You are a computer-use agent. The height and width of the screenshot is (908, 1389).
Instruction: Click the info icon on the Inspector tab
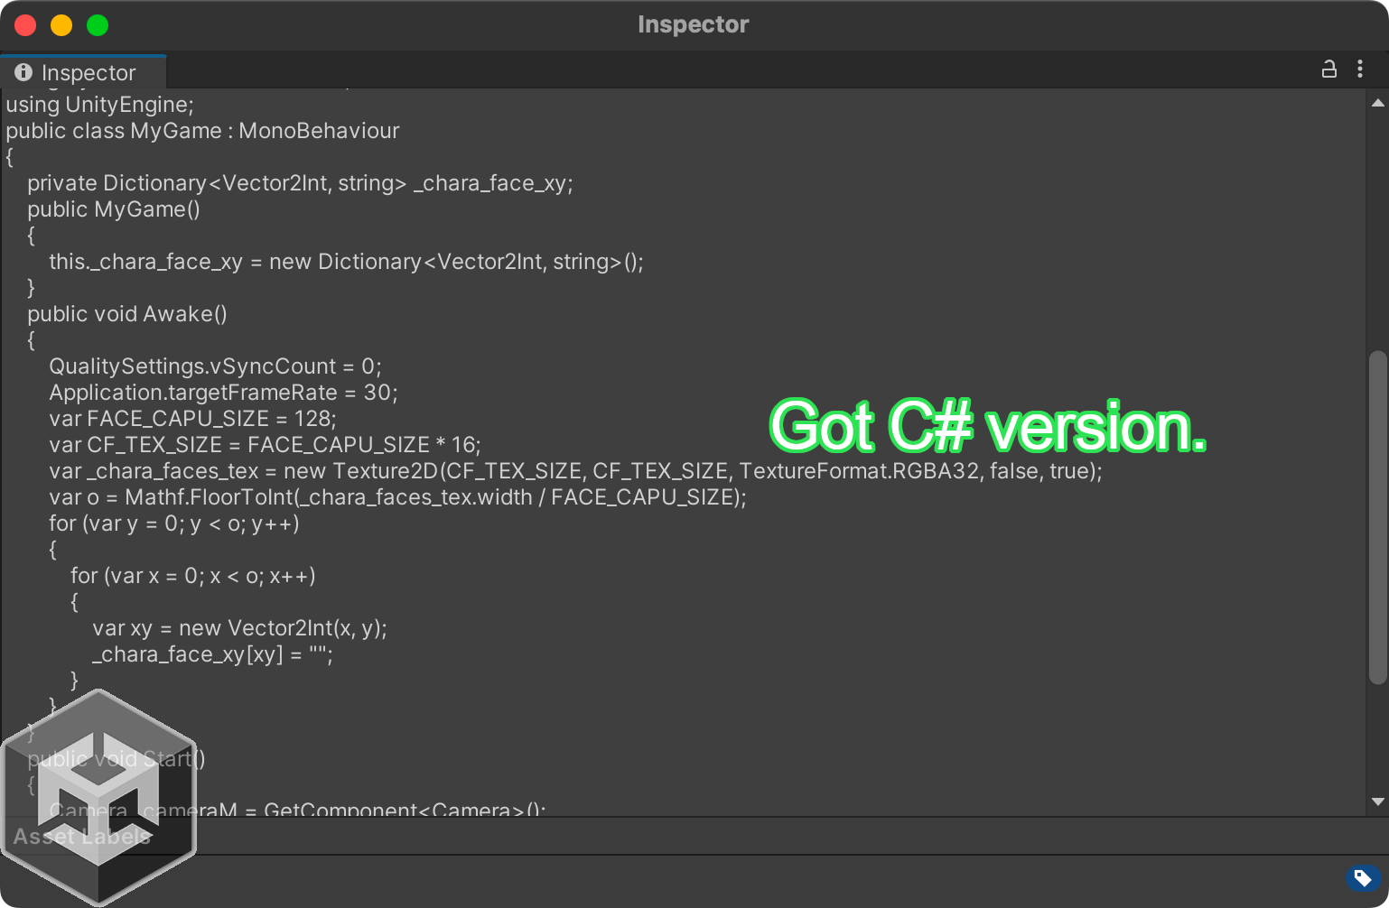click(23, 72)
